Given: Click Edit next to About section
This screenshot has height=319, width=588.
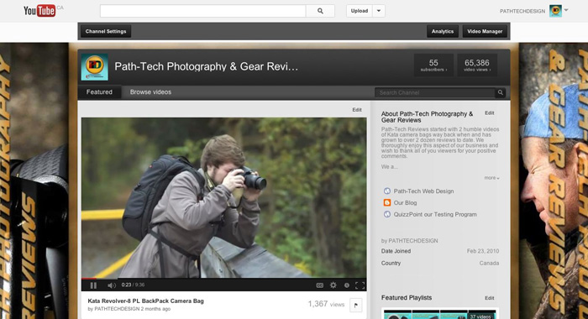Looking at the screenshot, I should coord(490,112).
